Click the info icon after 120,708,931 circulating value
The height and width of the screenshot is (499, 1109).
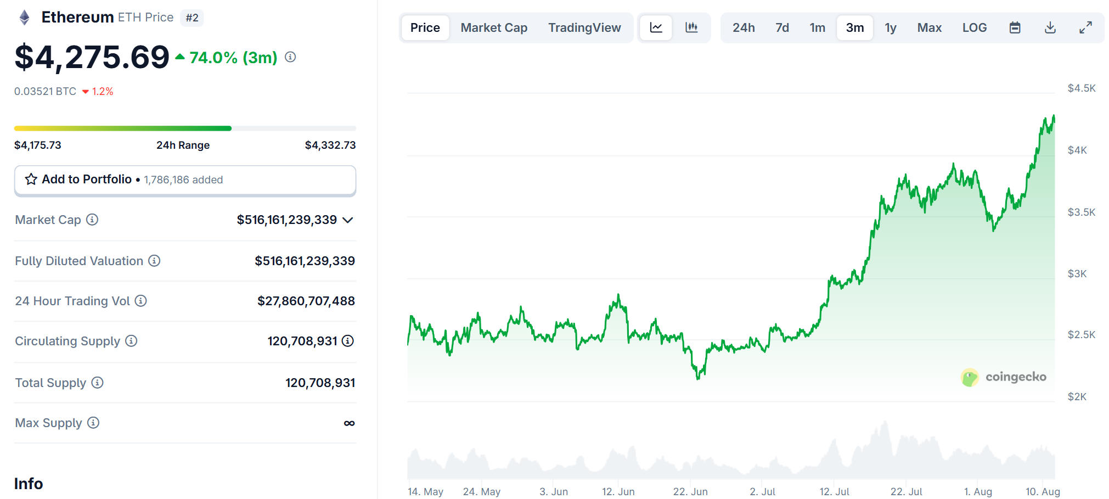[x=348, y=341]
